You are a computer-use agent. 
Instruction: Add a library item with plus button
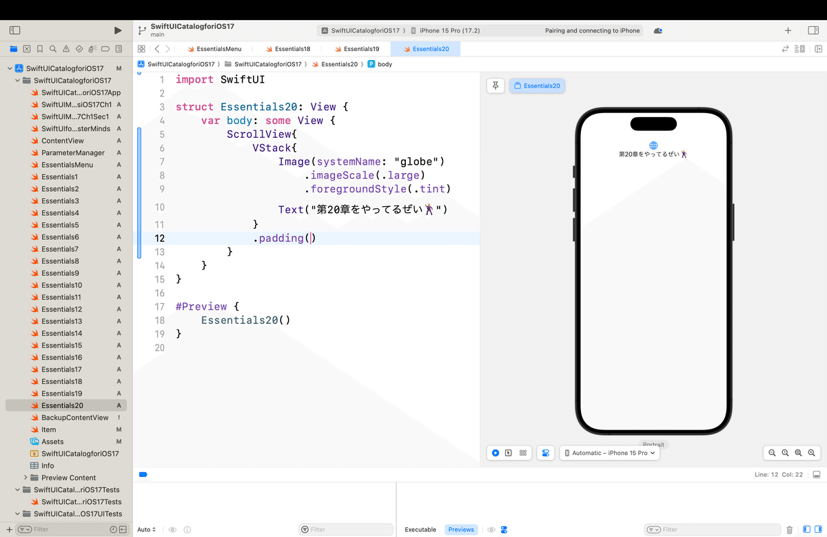point(788,30)
